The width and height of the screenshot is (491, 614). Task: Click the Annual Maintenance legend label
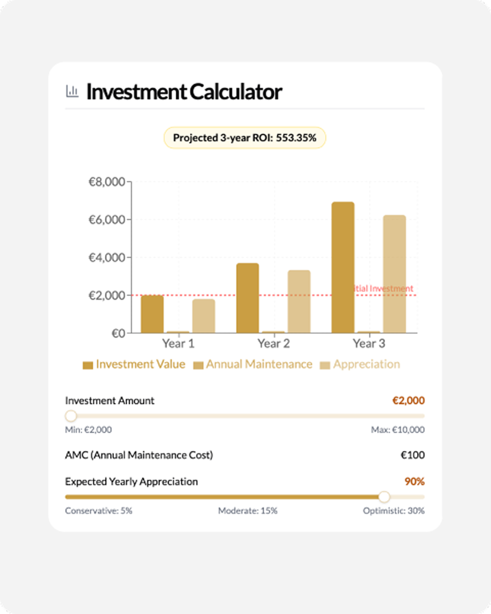tap(259, 364)
